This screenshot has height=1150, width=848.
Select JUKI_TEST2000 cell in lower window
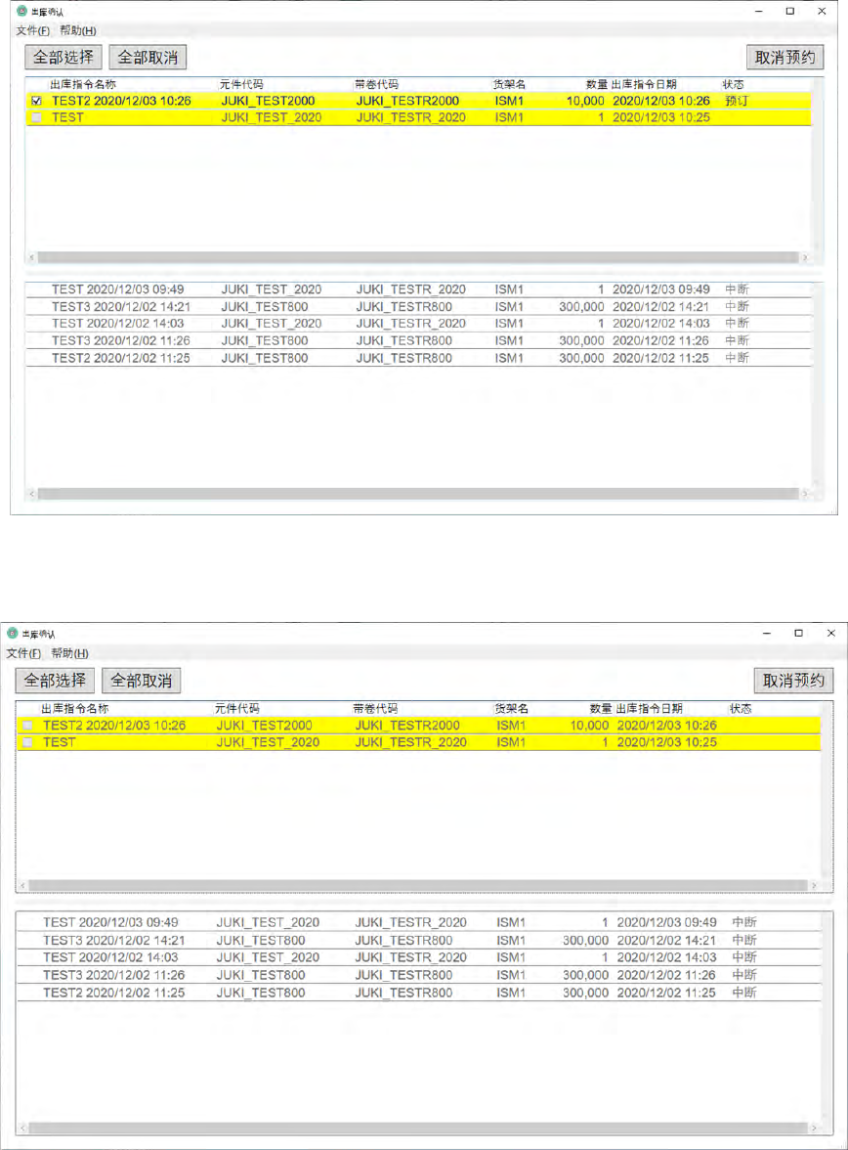264,726
